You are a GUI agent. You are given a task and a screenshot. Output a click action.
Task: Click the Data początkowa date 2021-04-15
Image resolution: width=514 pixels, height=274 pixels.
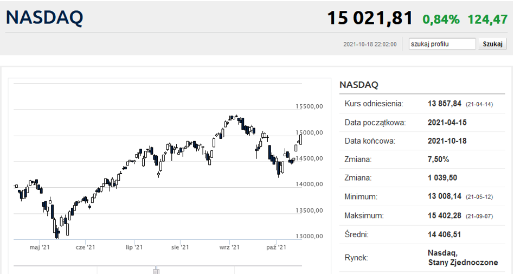pos(447,123)
